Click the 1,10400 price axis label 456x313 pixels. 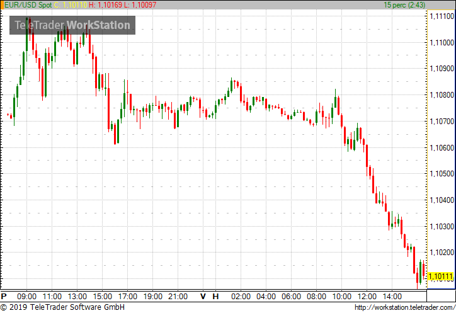pos(442,200)
